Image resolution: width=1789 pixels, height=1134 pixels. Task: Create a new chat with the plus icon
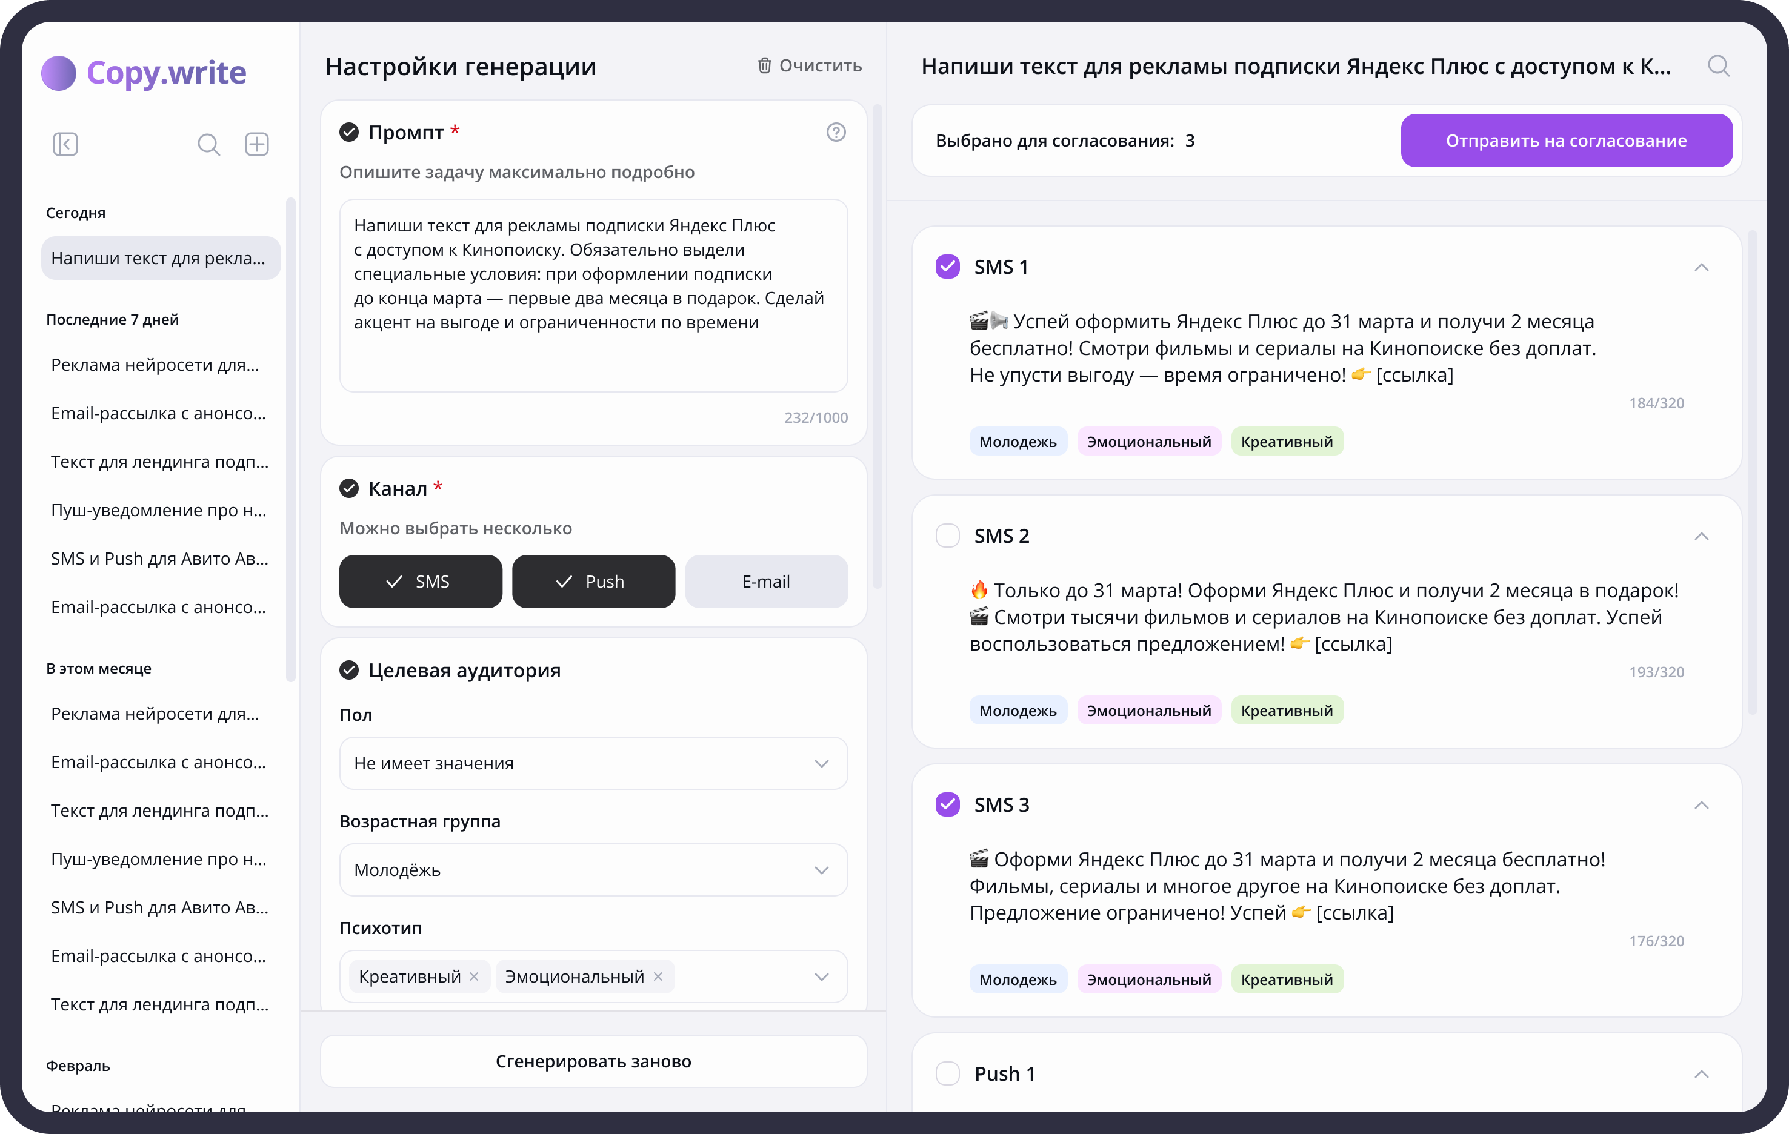257,144
